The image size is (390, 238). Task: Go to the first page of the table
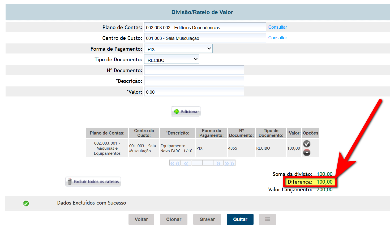click(x=175, y=163)
